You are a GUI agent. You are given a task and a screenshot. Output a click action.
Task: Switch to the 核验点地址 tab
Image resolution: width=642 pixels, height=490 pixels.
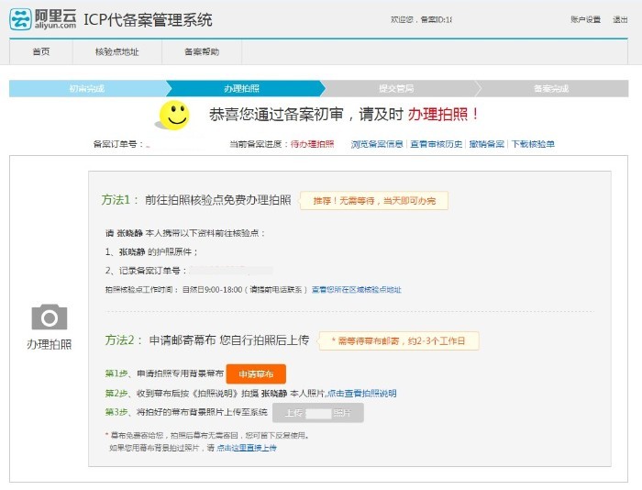116,52
